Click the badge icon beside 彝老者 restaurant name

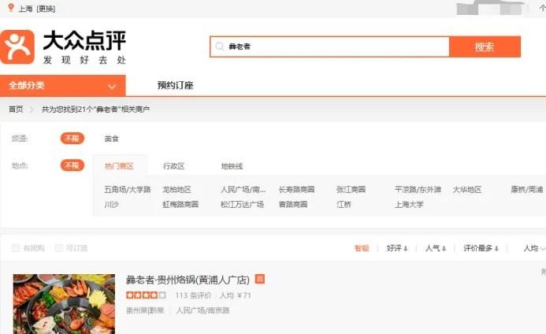click(x=260, y=279)
